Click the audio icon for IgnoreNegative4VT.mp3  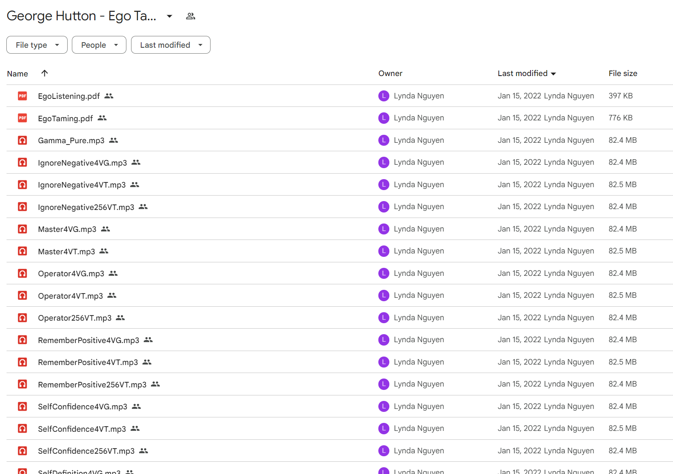[x=22, y=185]
